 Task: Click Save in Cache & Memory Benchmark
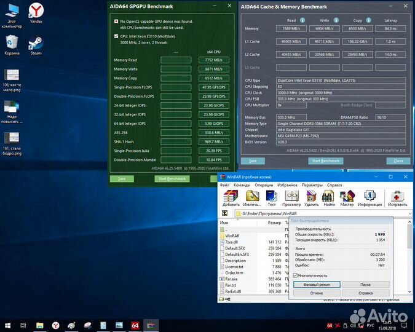(253, 161)
